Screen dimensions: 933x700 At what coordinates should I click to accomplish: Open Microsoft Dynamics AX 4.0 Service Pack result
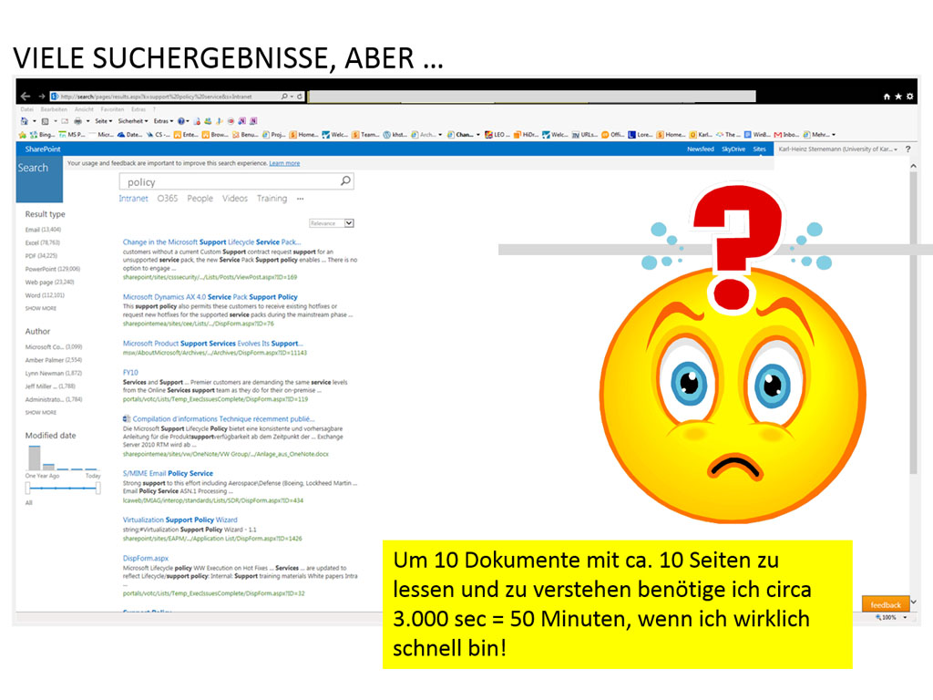[210, 297]
